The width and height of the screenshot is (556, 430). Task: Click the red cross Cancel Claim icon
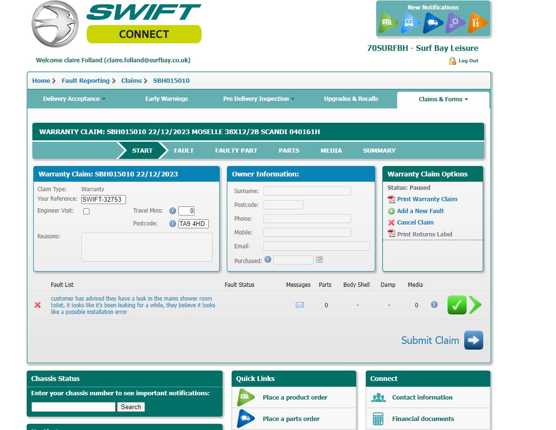point(391,223)
